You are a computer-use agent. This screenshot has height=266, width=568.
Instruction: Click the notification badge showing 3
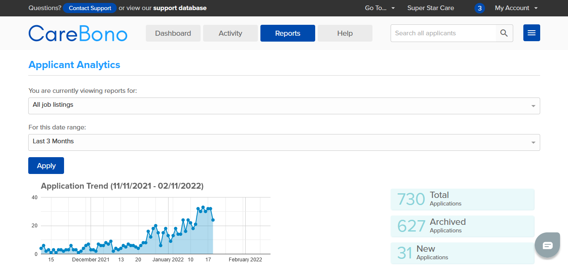tap(480, 8)
